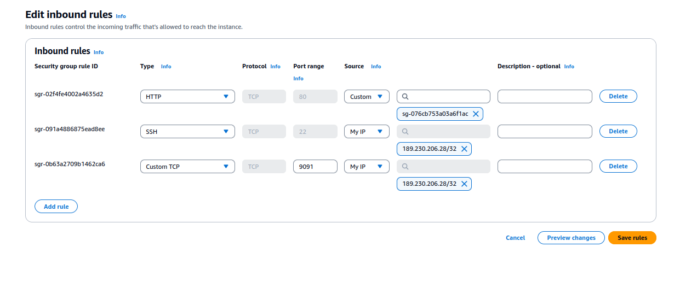
Task: Open the HTTP rule Type dropdown
Action: click(x=187, y=97)
